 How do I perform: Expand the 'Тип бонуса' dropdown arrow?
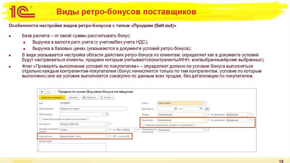pyautogui.click(x=107, y=124)
